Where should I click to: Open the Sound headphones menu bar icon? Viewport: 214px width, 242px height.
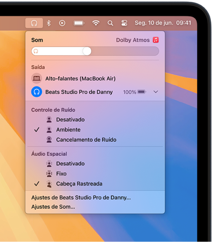point(34,23)
